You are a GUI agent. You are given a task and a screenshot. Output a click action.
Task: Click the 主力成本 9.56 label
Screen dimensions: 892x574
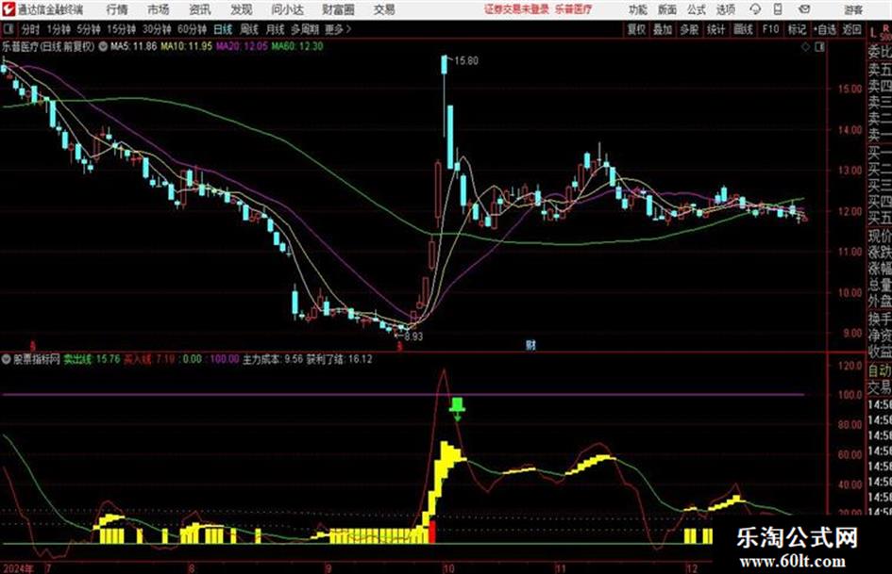click(273, 359)
